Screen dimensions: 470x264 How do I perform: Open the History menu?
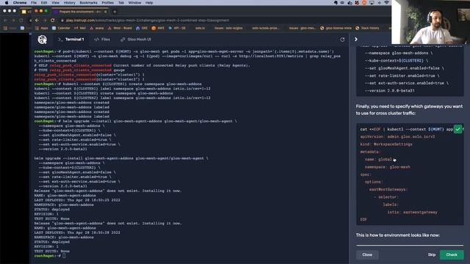[x=70, y=3]
